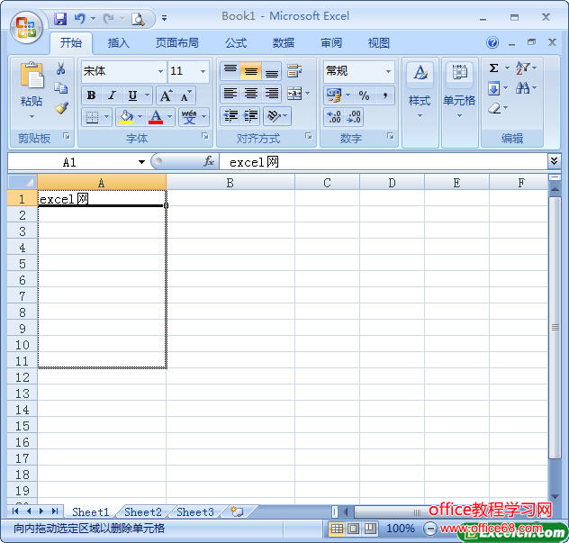
Task: Switch to the 页面布局 tab
Action: click(x=177, y=43)
